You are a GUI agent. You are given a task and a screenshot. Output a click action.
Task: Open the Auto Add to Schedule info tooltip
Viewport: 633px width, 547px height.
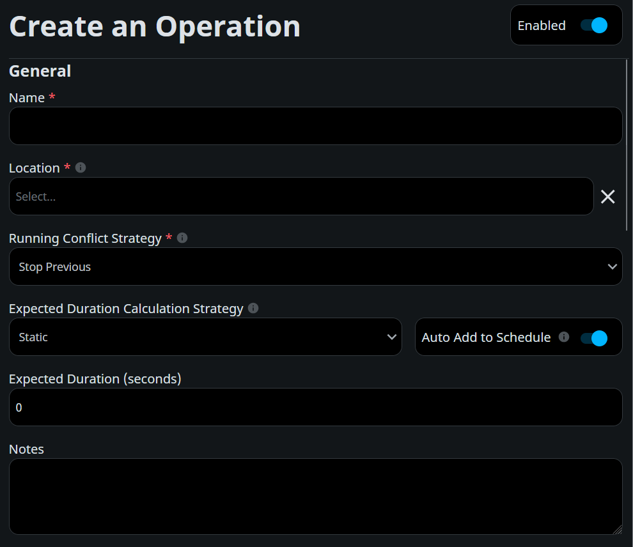(563, 337)
